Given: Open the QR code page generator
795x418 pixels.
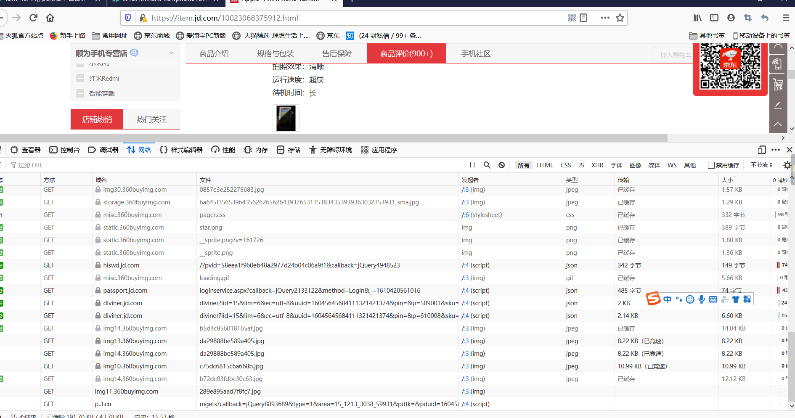Looking at the screenshot, I should tap(572, 18).
